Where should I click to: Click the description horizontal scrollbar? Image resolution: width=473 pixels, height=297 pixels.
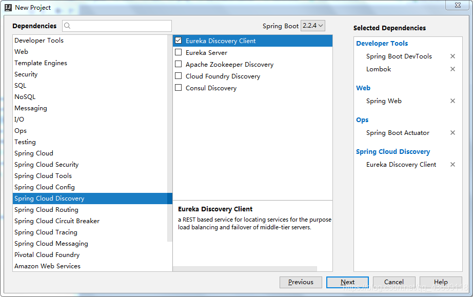(245, 269)
